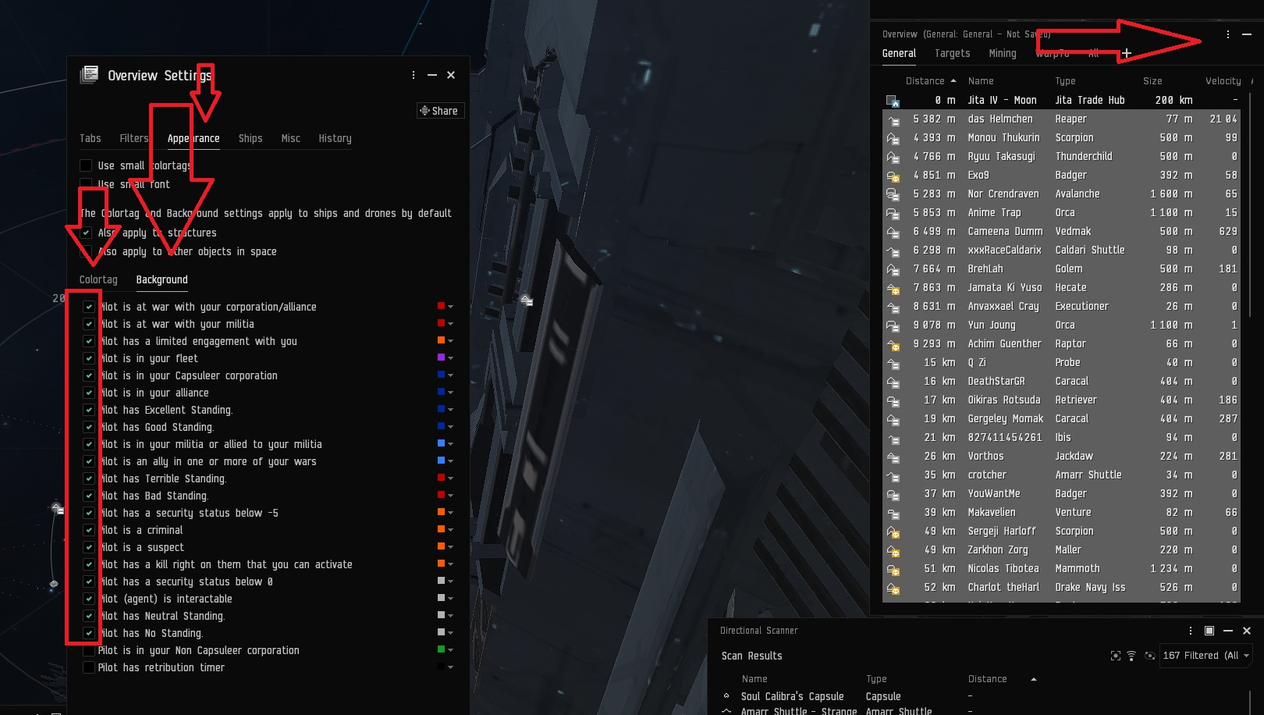Sort Directional Scanner results by Type header
This screenshot has width=1264, height=715.
[877, 679]
